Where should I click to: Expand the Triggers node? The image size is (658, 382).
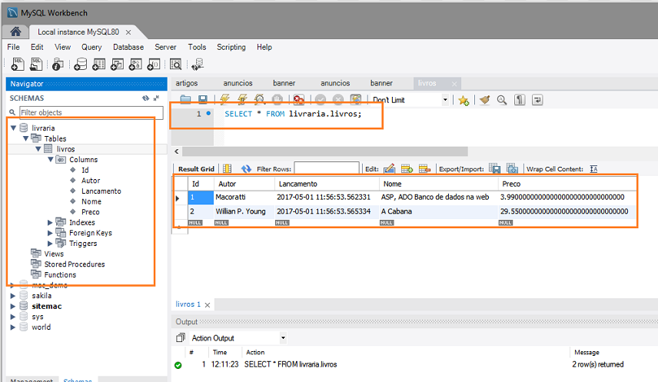(51, 244)
